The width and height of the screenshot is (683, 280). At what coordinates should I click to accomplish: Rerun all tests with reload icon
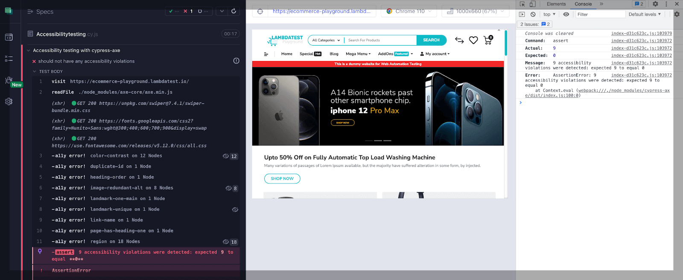[x=234, y=11]
